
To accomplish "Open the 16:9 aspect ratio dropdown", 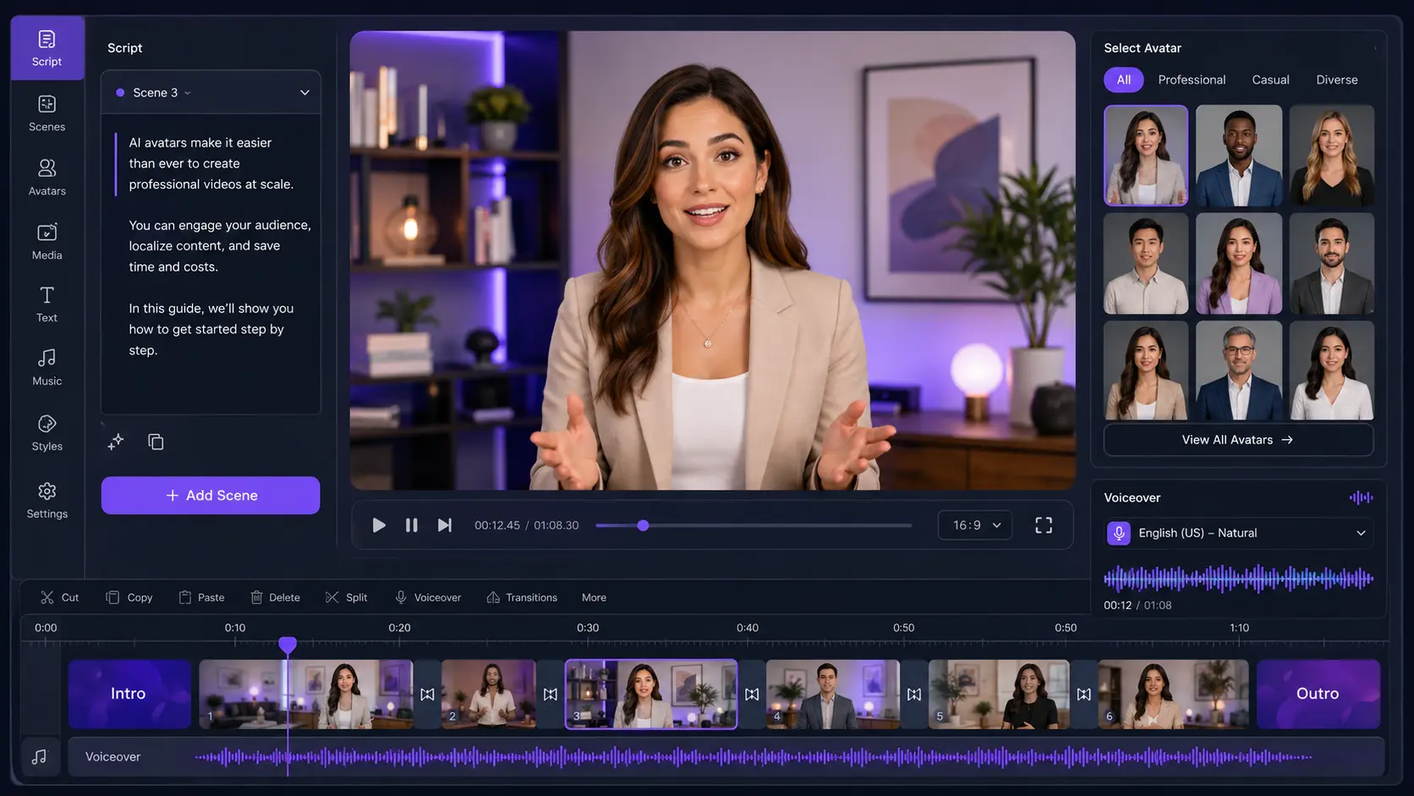I will (975, 525).
